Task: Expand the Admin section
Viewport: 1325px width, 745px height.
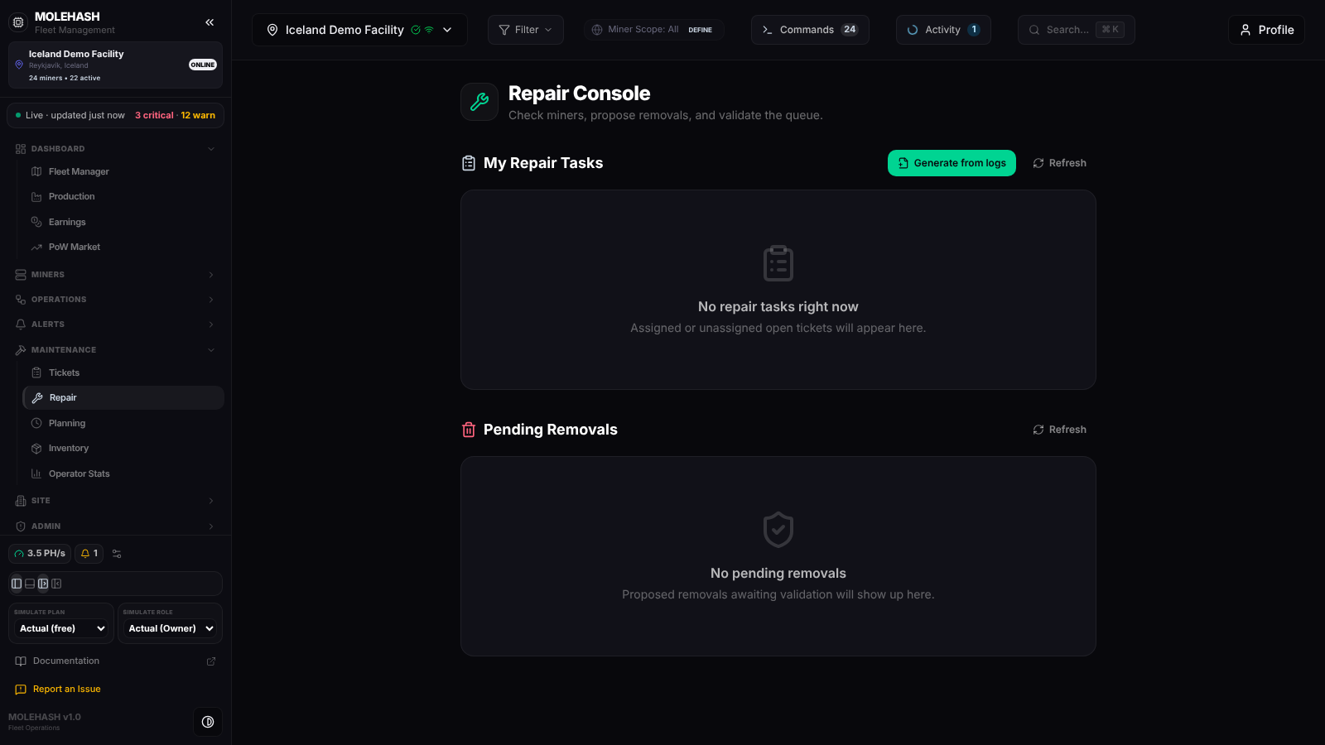Action: (115, 526)
